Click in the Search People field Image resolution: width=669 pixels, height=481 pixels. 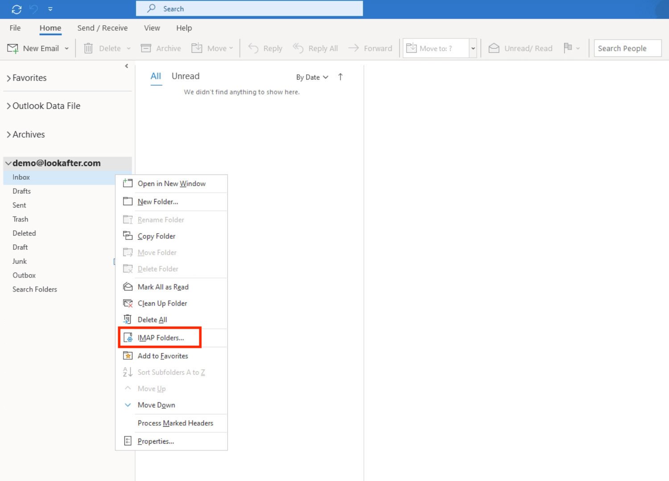pos(627,48)
